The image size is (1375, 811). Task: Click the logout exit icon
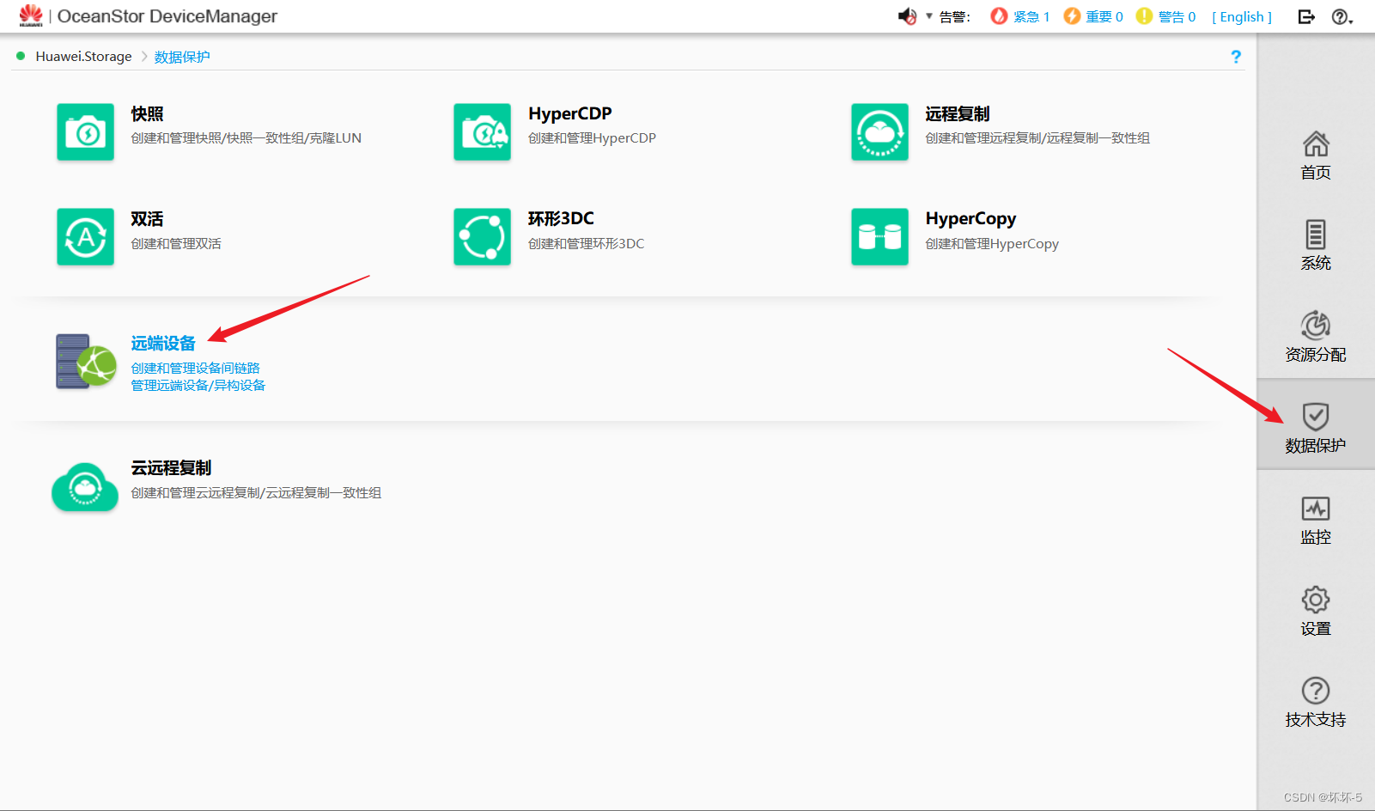click(1306, 16)
